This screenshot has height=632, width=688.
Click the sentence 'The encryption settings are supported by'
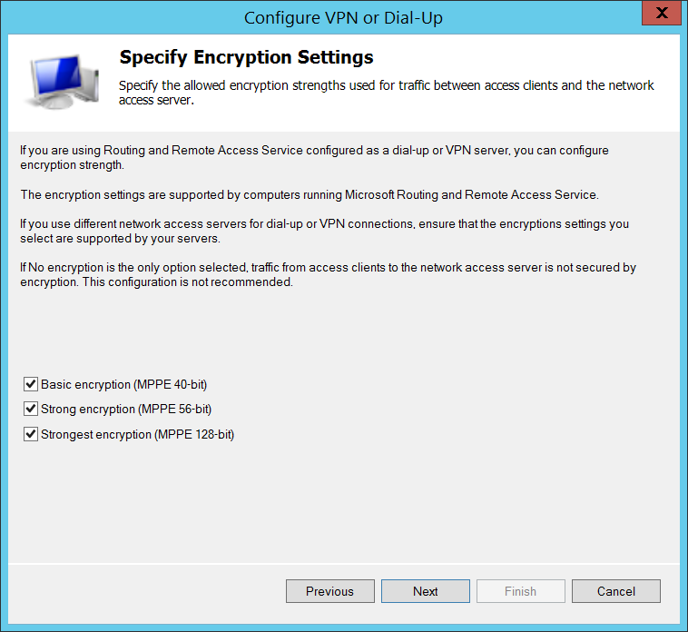(310, 194)
